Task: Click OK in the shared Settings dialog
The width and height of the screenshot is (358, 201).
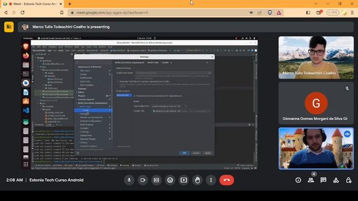Action: coord(184,153)
